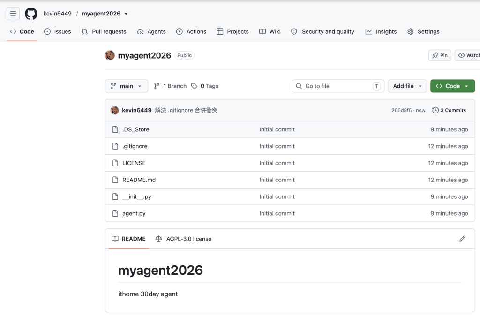480x317 pixels.
Task: Switch to the Projects tab
Action: coord(232,31)
